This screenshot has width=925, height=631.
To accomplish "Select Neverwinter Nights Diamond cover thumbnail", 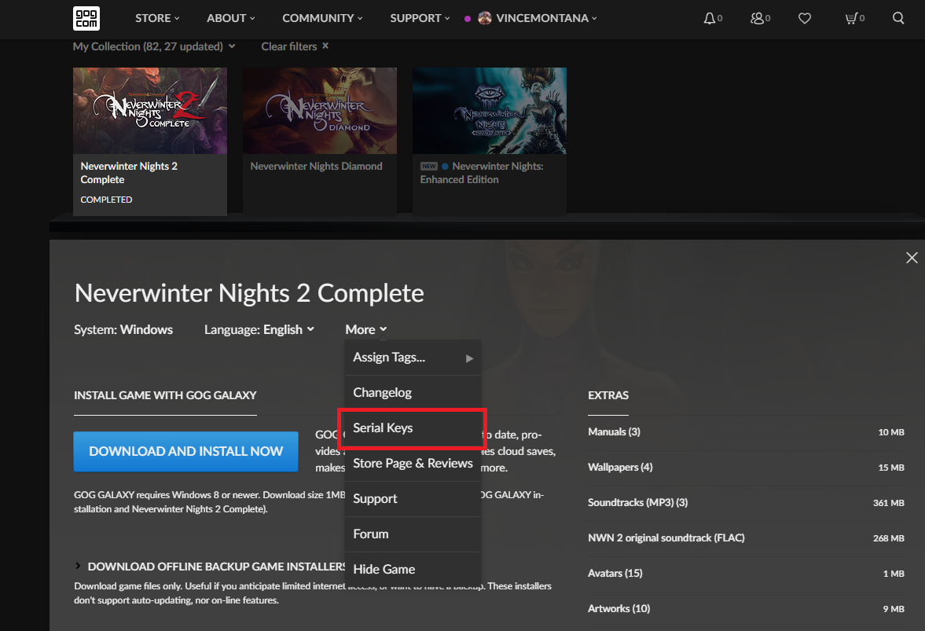I will pyautogui.click(x=320, y=111).
